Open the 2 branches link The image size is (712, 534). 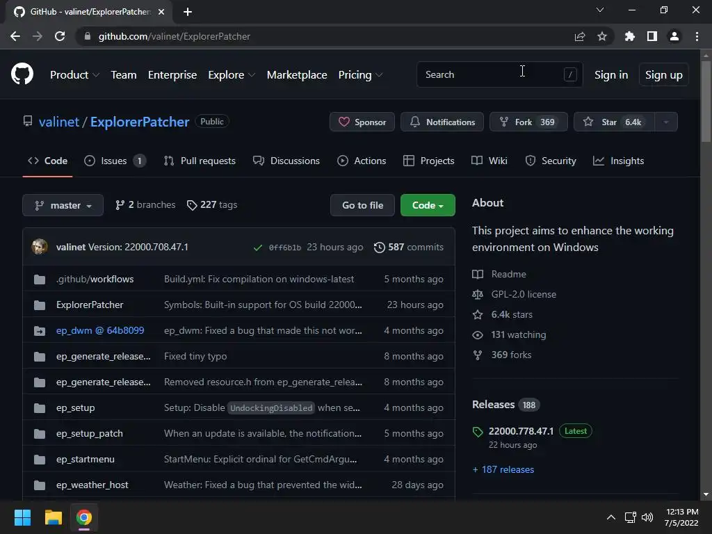(145, 205)
